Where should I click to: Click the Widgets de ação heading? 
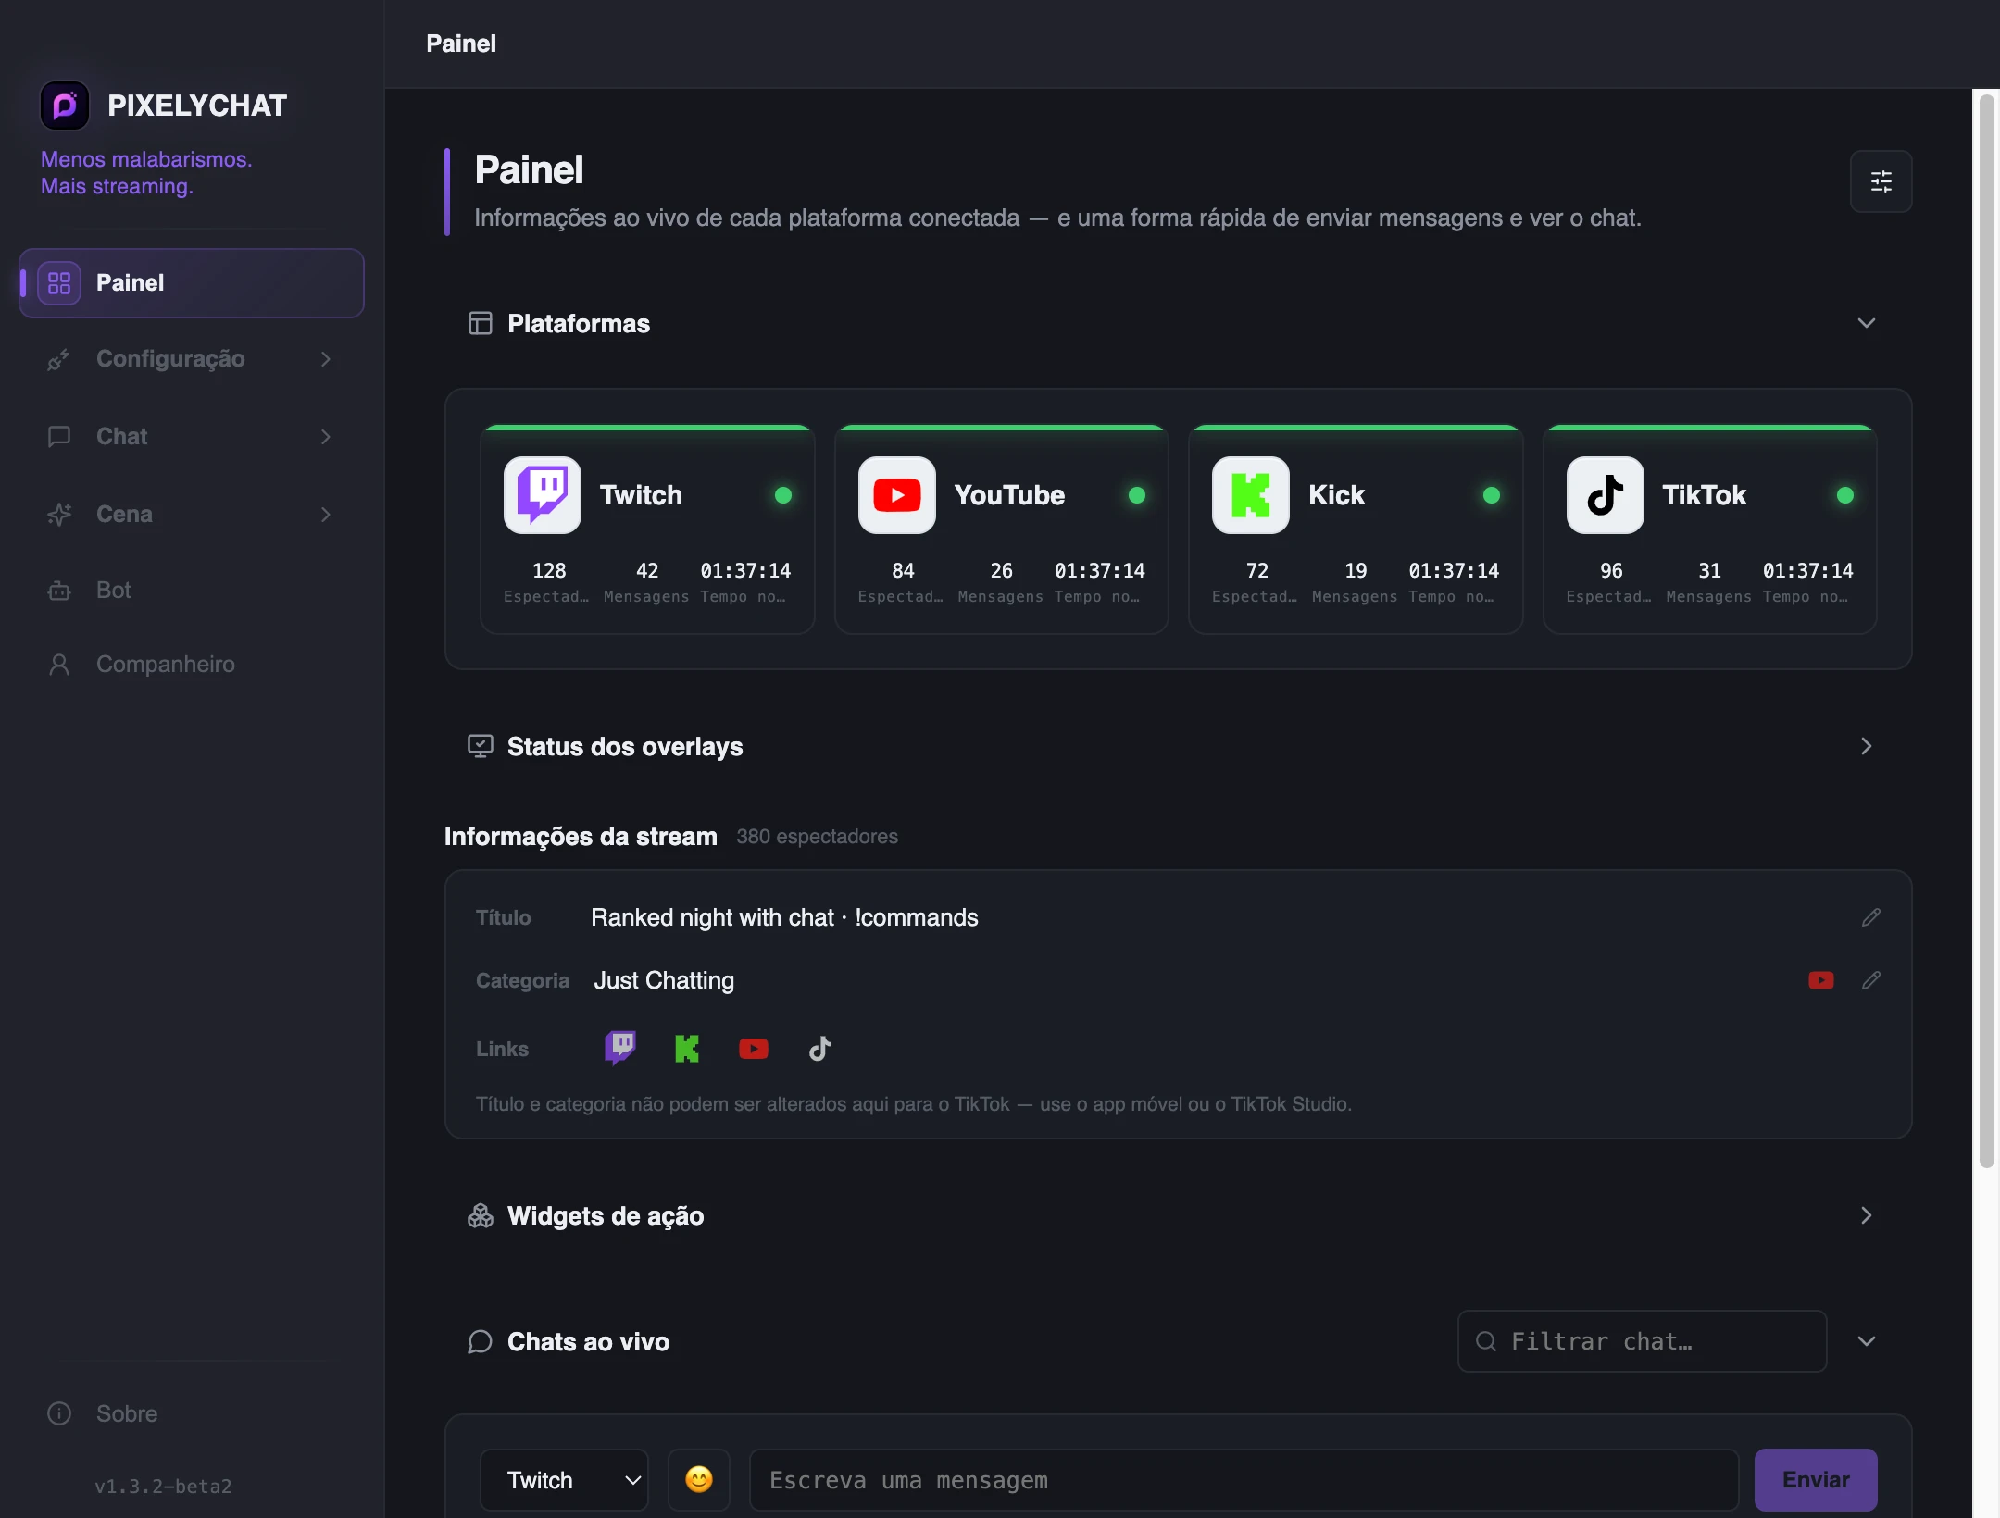606,1215
